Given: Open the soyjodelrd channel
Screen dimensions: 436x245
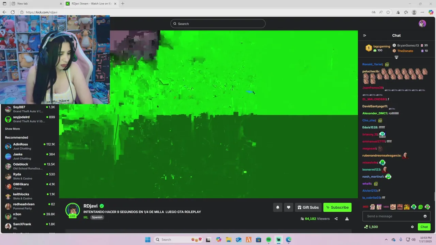Looking at the screenshot, I should [30, 119].
